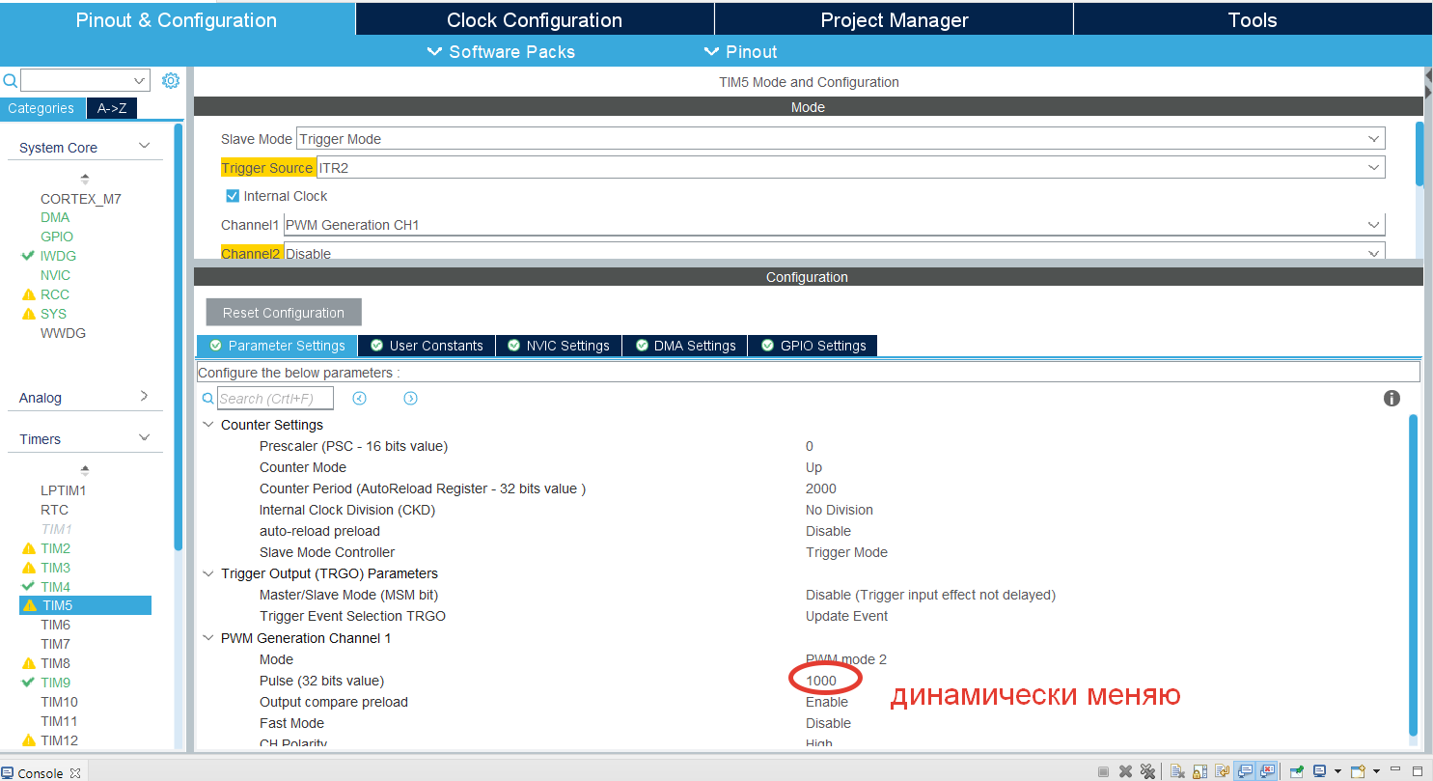Open the Trigger Source ITR2 dropdown
1433x781 pixels.
[x=850, y=168]
